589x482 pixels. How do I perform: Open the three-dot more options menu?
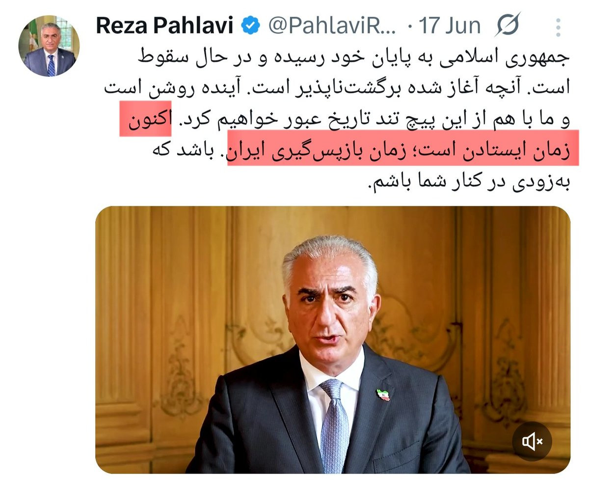558,28
